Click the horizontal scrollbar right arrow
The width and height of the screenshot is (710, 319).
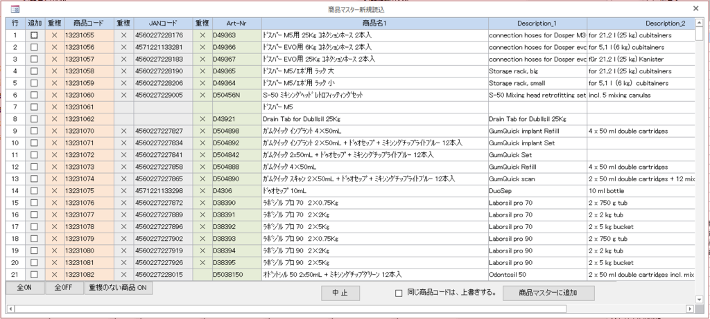click(690, 309)
